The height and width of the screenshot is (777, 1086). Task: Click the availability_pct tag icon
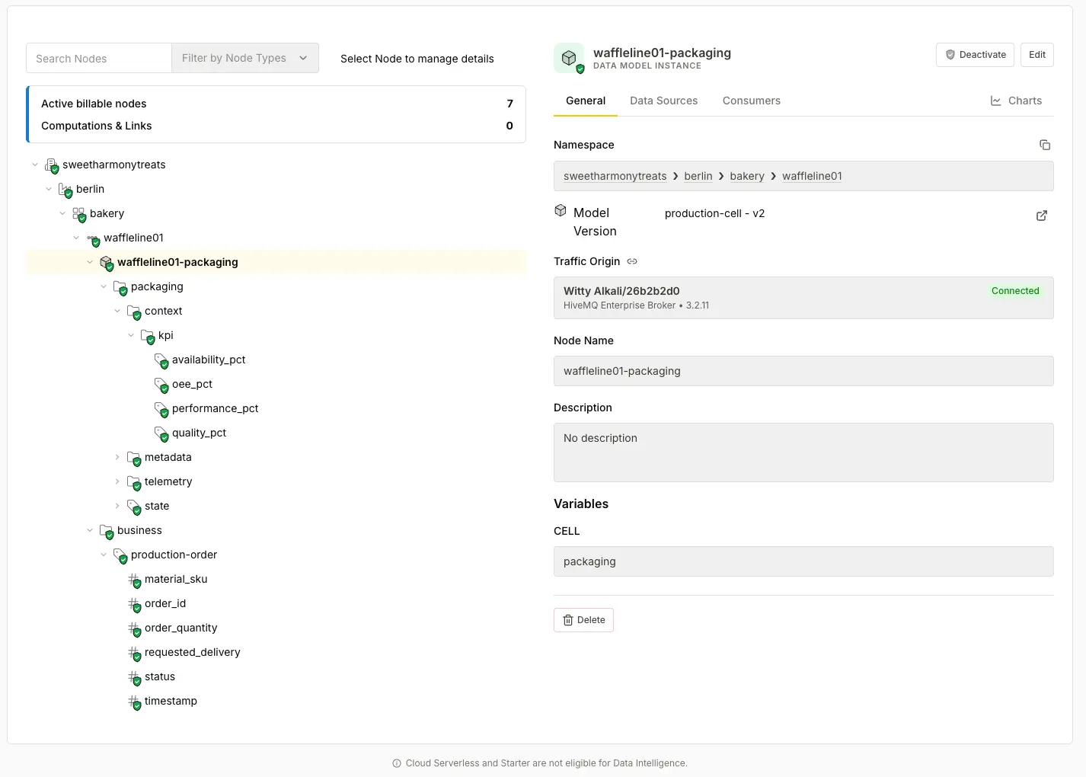161,360
